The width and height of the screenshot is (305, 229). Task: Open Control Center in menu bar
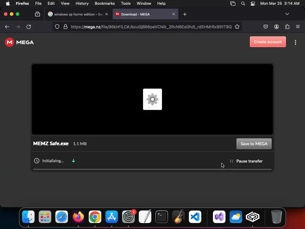click(x=253, y=4)
